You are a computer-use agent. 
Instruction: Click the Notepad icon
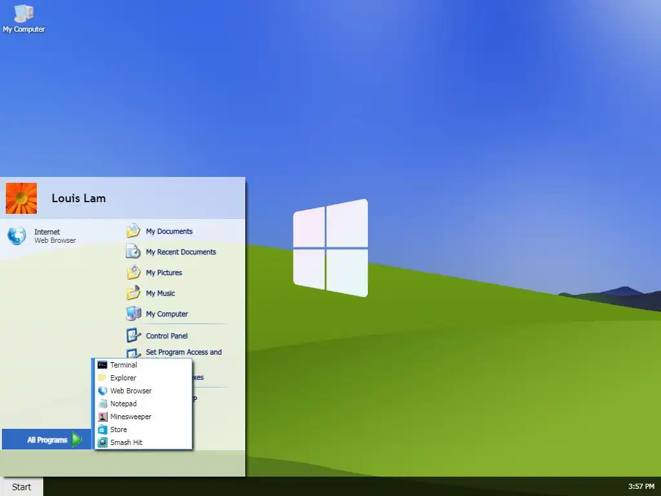[x=103, y=404]
